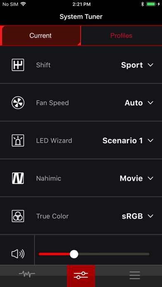Open the monitoring waveform tab icon
Image resolution: width=162 pixels, height=287 pixels.
click(x=27, y=274)
